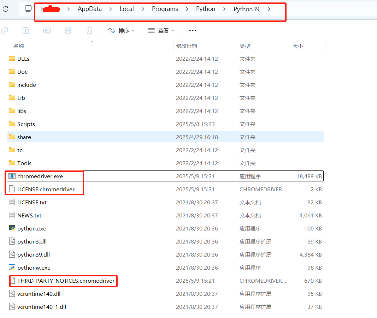Select the LICENSE.txt document icon
The width and height of the screenshot is (377, 318).
(x=12, y=202)
